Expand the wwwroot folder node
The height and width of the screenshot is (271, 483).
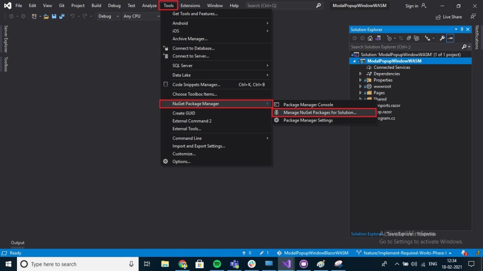click(x=360, y=87)
